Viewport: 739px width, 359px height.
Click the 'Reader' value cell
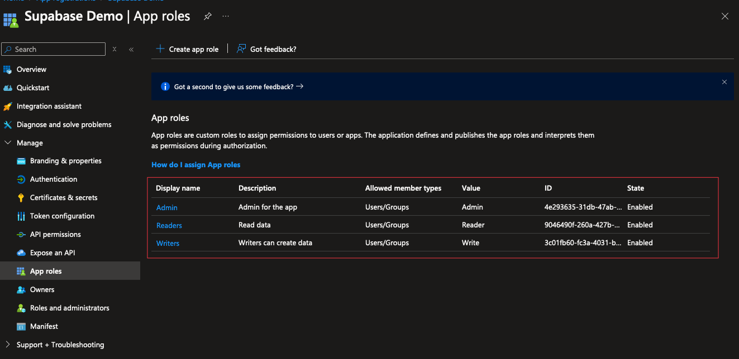[473, 225]
